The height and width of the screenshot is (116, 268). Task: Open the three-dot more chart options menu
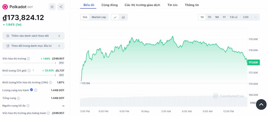coord(256,17)
